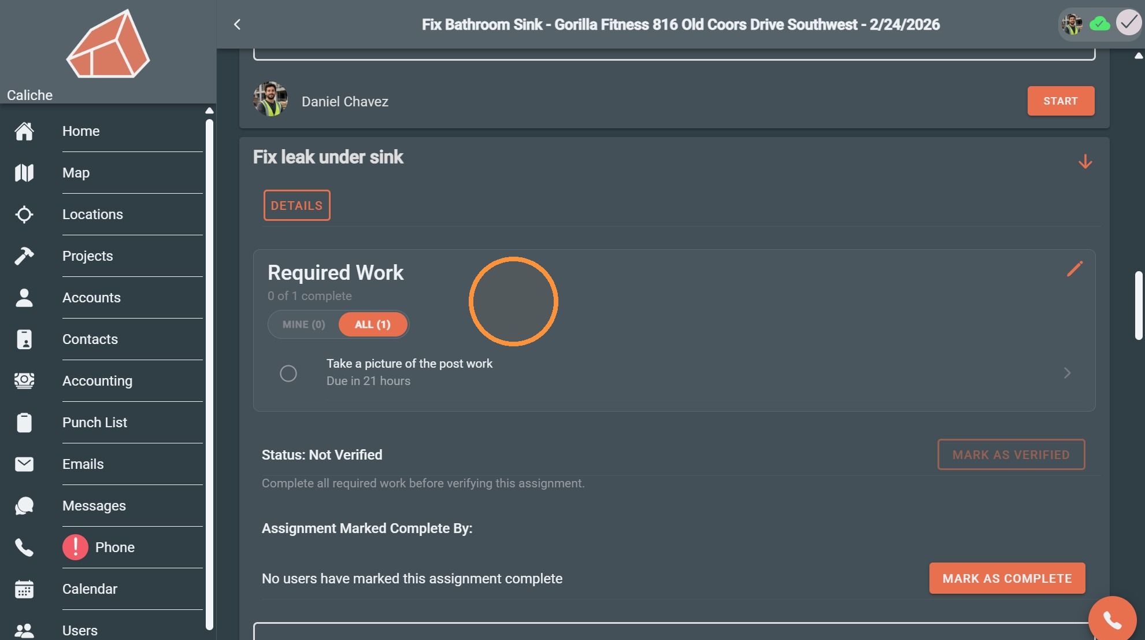The width and height of the screenshot is (1145, 640).
Task: Check off Take a picture task circle
Action: (x=288, y=373)
